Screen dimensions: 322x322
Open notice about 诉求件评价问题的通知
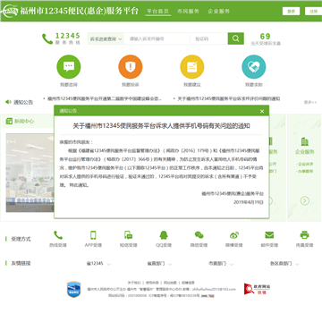click(229, 98)
